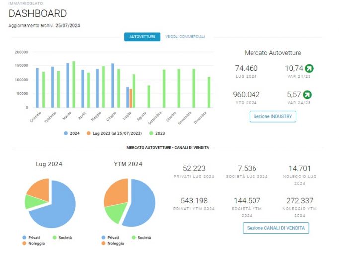Toggle Società legend under YTM 2024 pie

click(x=141, y=238)
